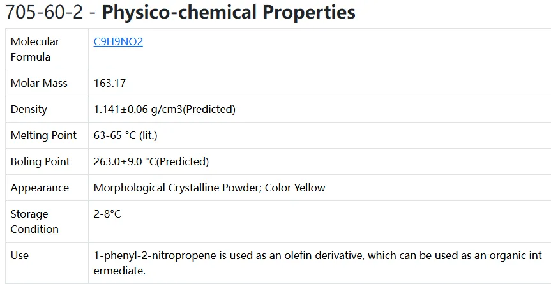Screen dimensions: 551x284
Task: Click the word Predicted in the Density row
Action: pyautogui.click(x=209, y=109)
